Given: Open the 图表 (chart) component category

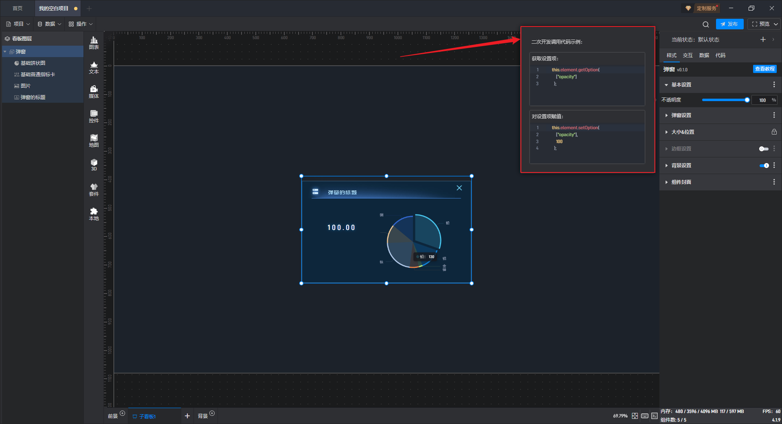Looking at the screenshot, I should 94,43.
